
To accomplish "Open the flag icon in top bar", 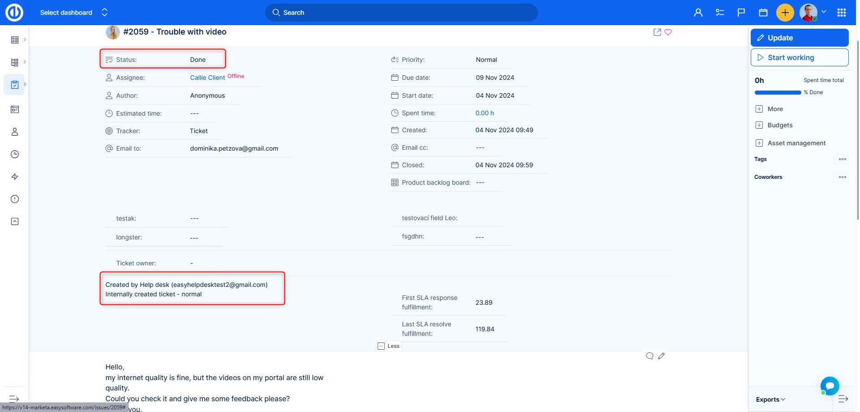I will 741,13.
